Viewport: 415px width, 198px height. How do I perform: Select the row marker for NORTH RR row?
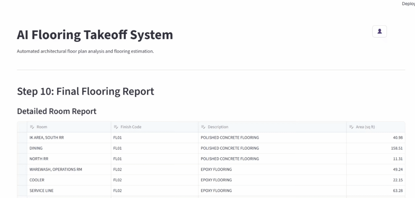pyautogui.click(x=22, y=159)
